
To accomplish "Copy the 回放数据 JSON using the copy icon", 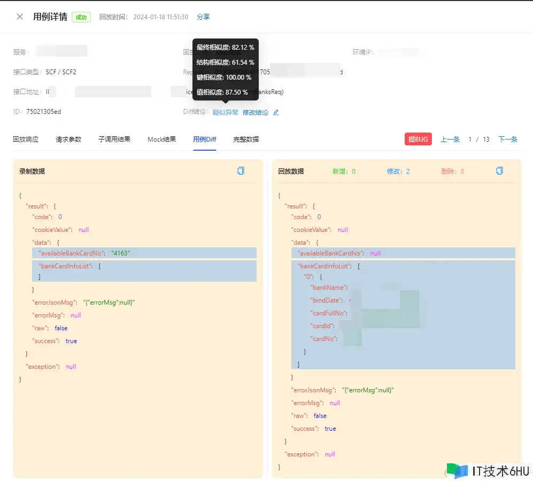I will 499,171.
